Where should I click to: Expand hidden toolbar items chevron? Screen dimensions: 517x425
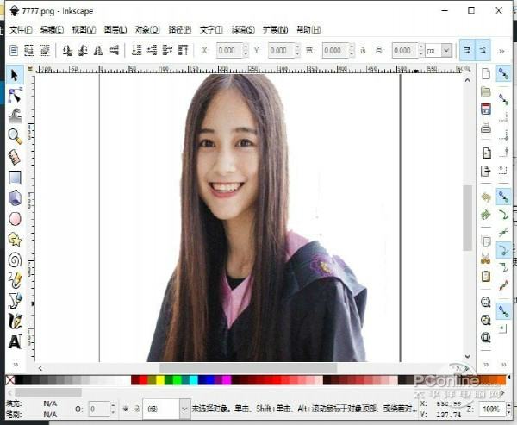pos(501,51)
